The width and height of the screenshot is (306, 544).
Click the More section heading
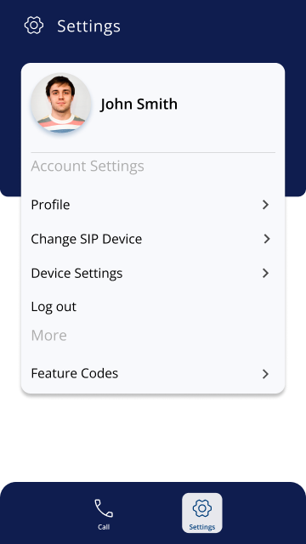click(x=49, y=336)
